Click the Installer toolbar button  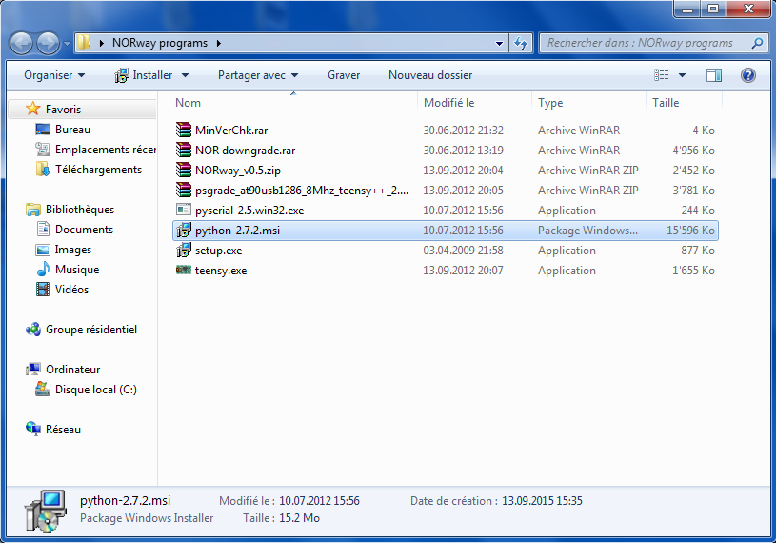point(144,75)
